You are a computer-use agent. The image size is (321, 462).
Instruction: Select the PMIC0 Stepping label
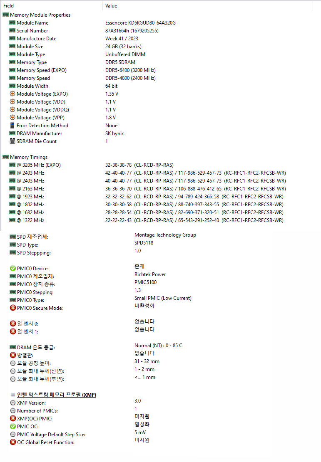coord(35,292)
